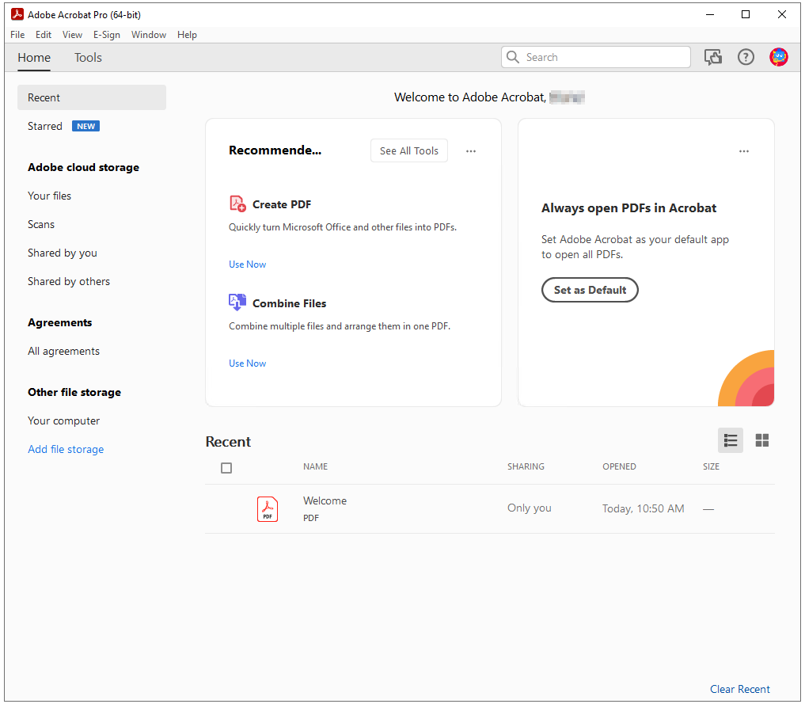
Task: Click the See All Tools button
Action: (409, 151)
